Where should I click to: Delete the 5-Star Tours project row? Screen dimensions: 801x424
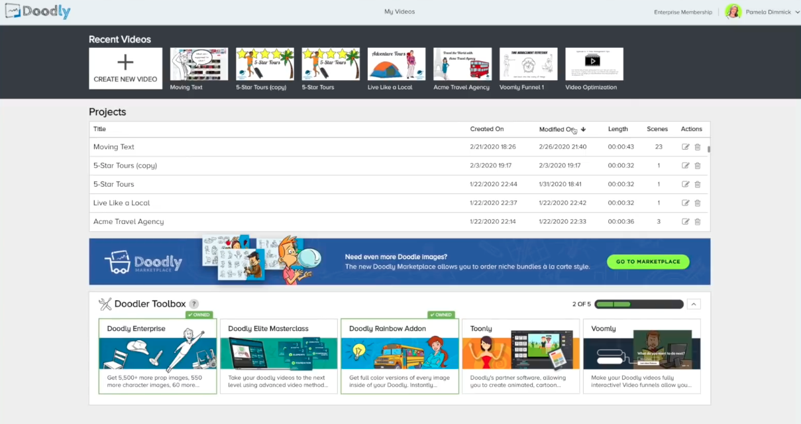pyautogui.click(x=698, y=184)
